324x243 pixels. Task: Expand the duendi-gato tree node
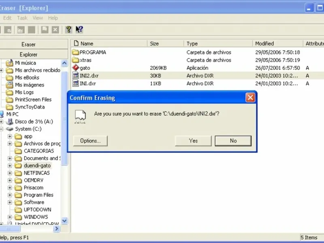10,166
